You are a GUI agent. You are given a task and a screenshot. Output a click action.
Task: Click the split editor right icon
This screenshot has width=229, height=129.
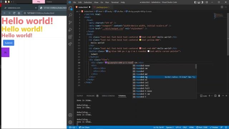pyautogui.click(x=222, y=7)
